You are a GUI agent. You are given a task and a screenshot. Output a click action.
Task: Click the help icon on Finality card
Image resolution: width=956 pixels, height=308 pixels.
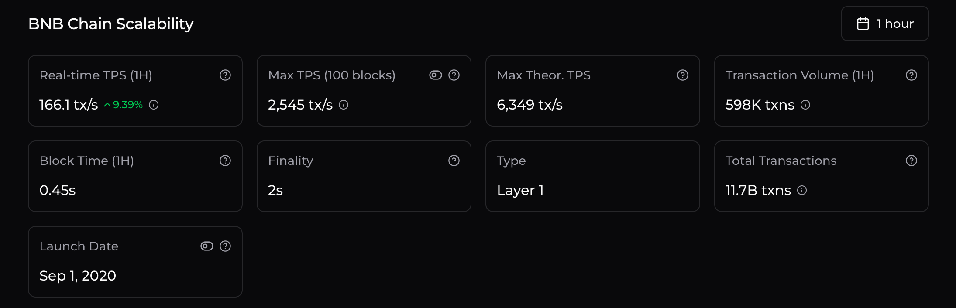[x=454, y=161]
